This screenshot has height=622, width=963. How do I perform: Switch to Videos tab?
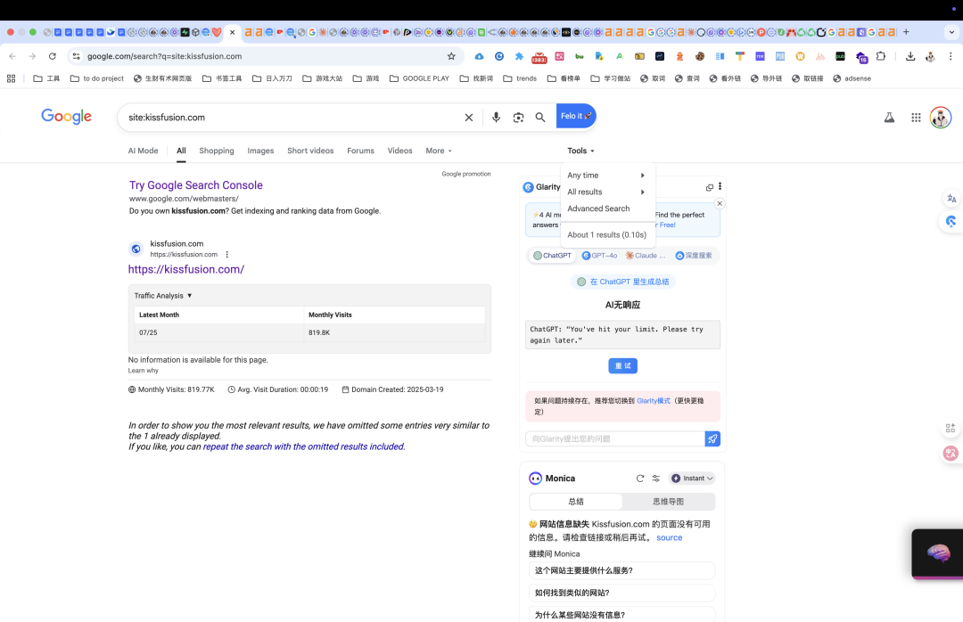click(x=399, y=151)
